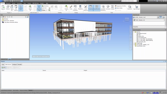Switch to the Render ribbon tab

coord(42,3)
